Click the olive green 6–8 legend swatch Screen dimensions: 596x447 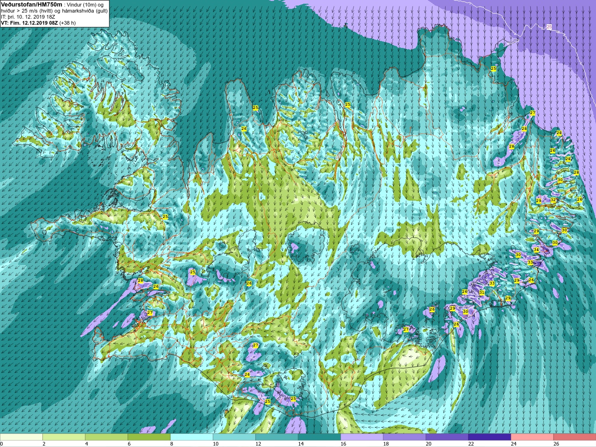point(149,437)
